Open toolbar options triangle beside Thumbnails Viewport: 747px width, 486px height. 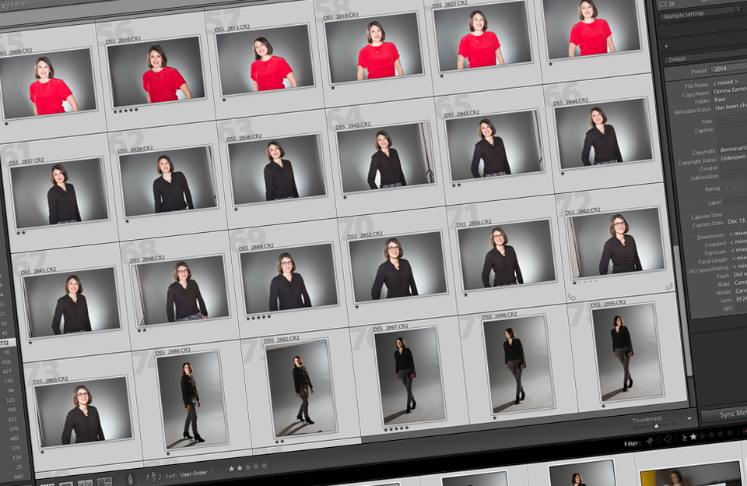tap(689, 418)
